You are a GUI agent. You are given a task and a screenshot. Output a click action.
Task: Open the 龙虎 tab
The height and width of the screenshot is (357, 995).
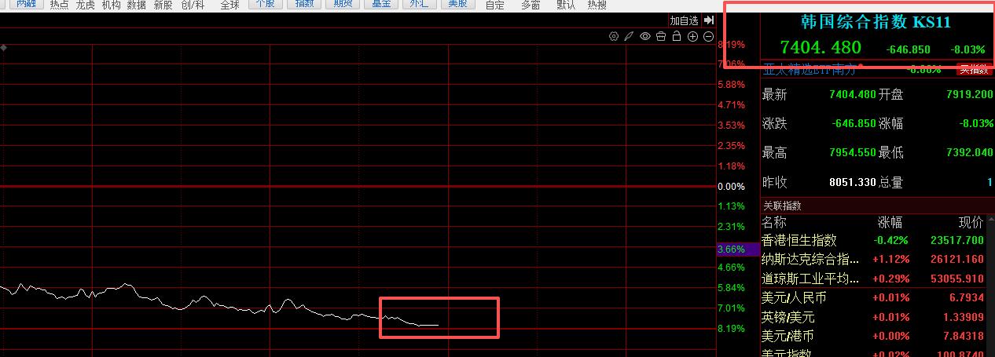(x=85, y=5)
